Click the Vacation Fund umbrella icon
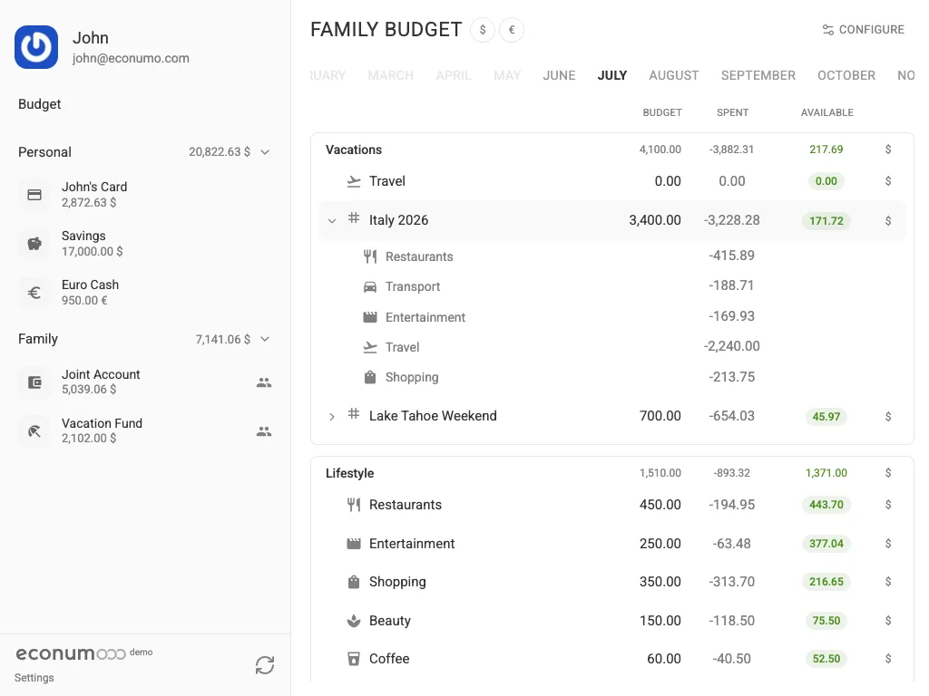 [x=34, y=431]
